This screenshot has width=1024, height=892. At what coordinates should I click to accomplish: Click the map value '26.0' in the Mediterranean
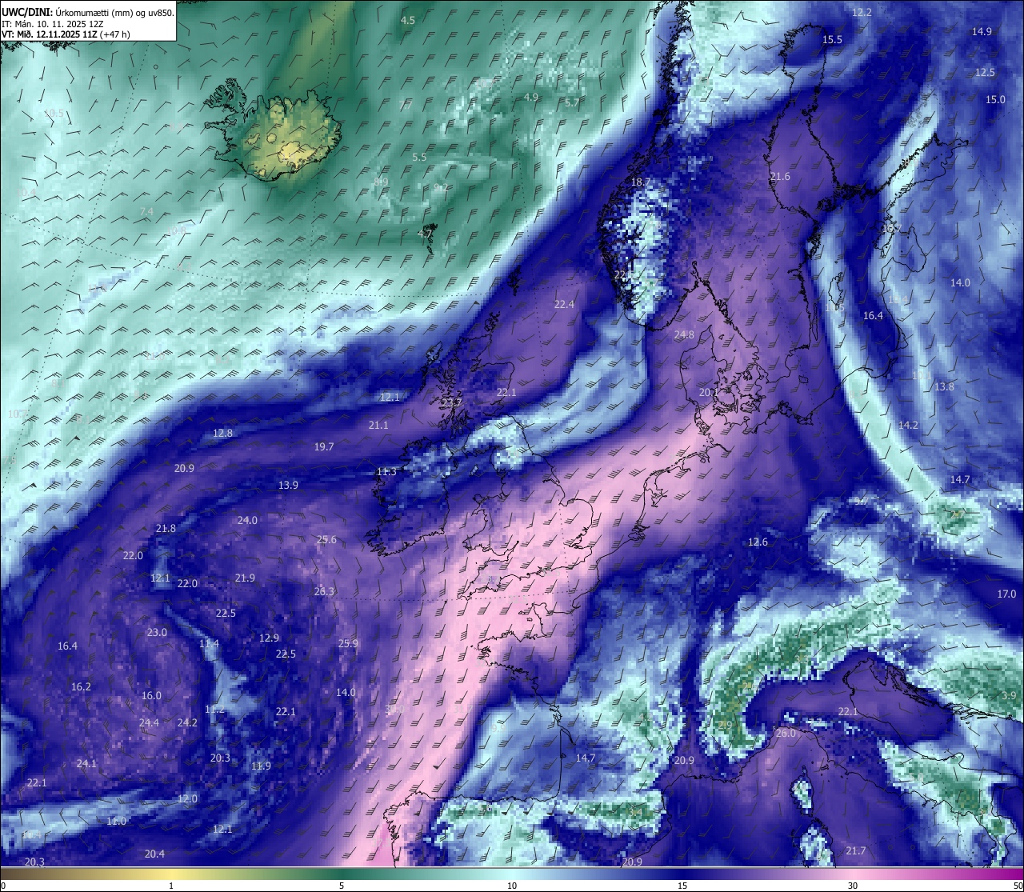[786, 733]
